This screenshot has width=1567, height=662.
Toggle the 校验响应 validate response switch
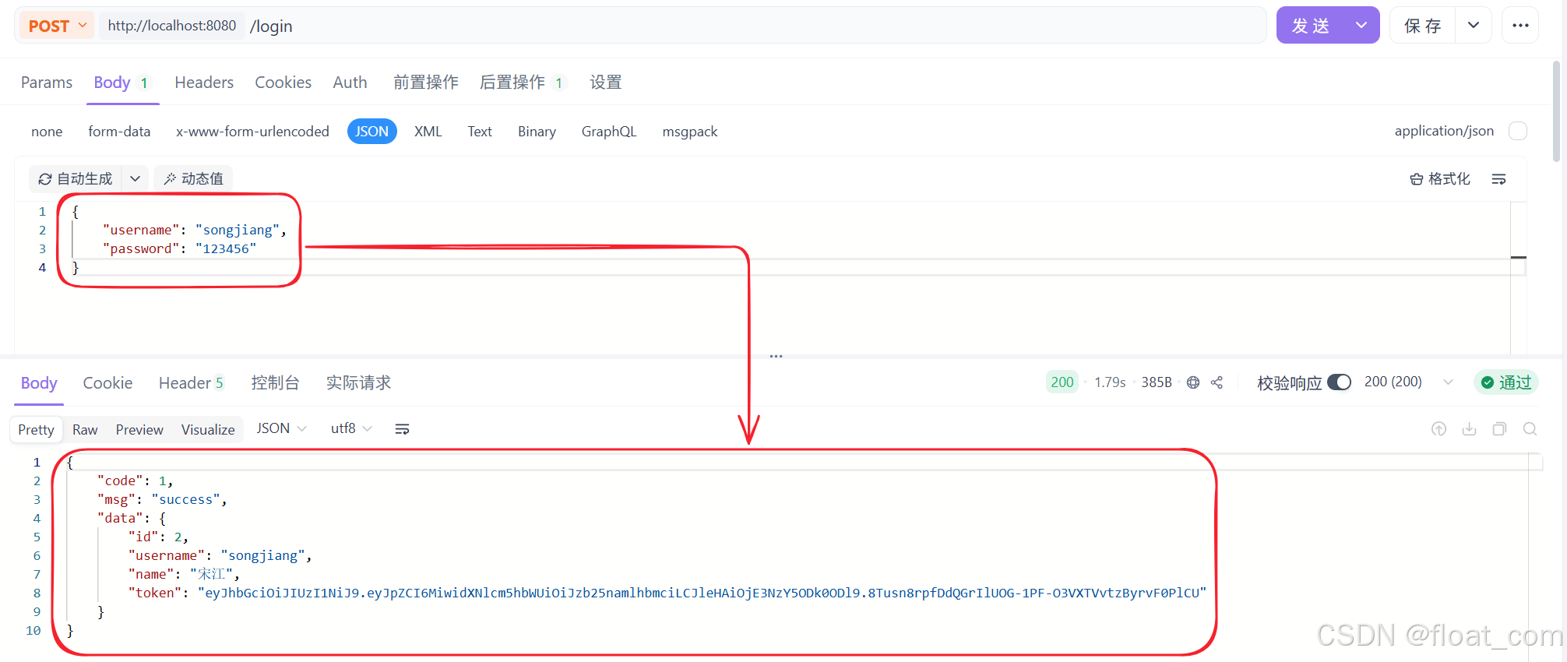coord(1339,382)
